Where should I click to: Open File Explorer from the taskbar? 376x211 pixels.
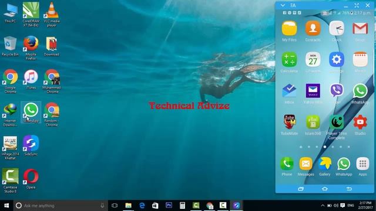point(128,206)
